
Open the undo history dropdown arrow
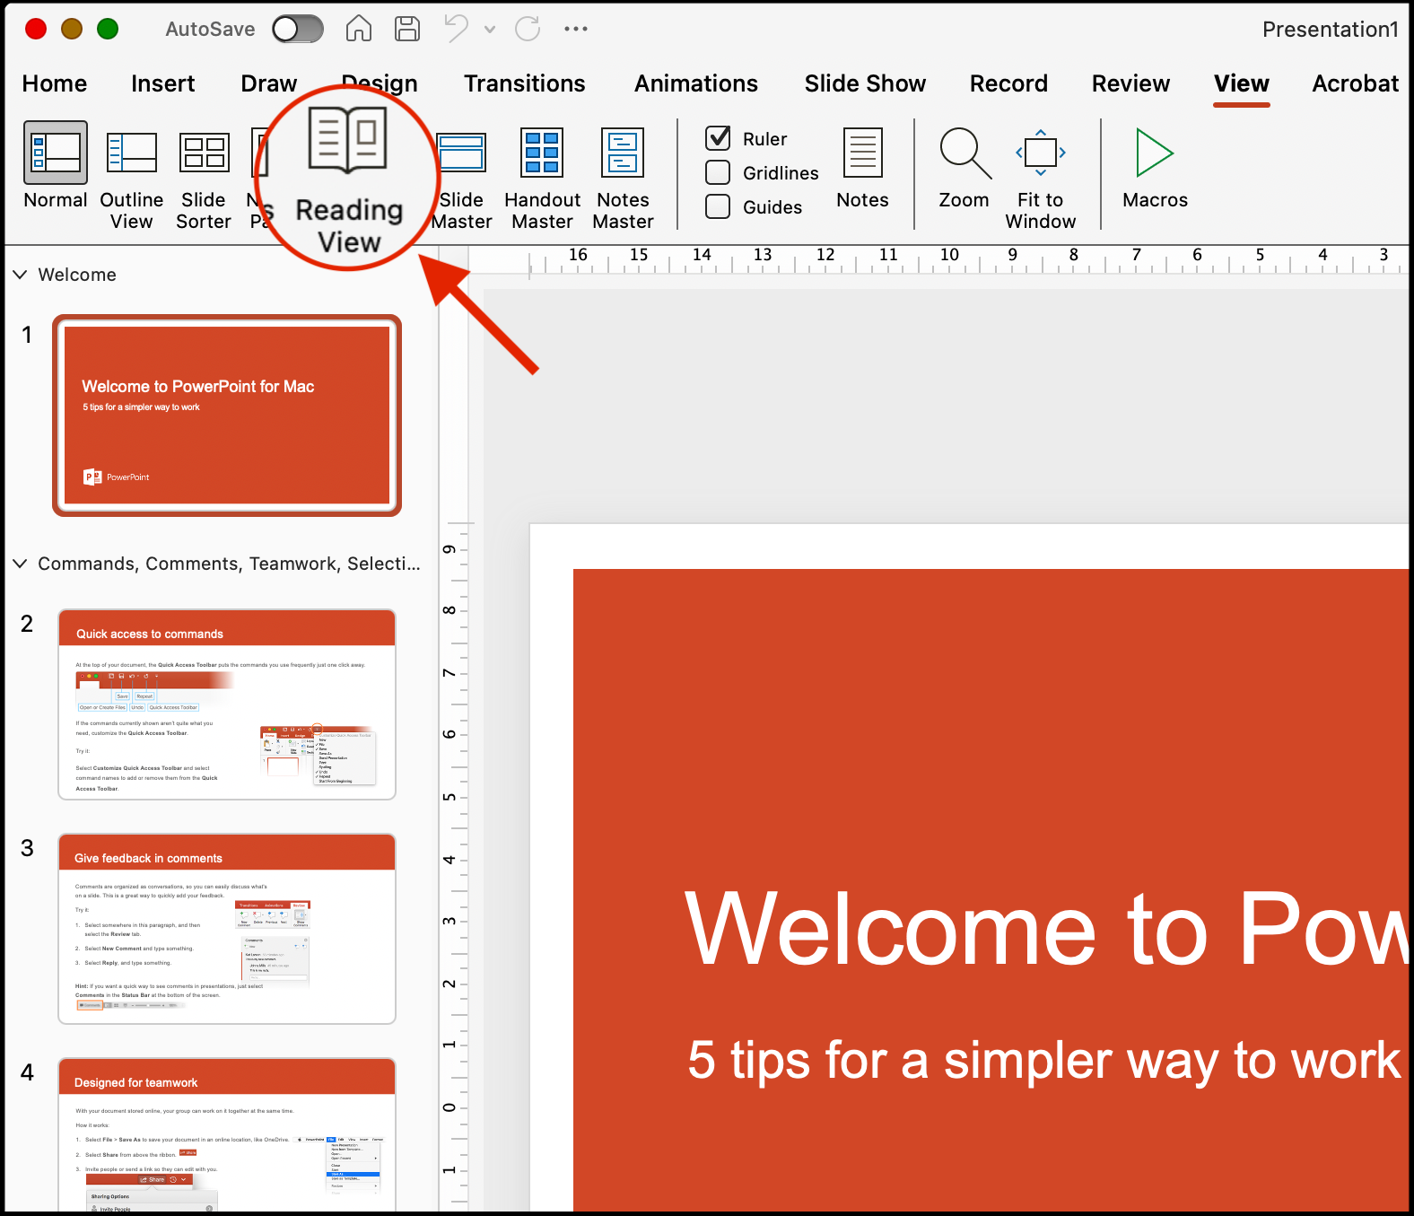pyautogui.click(x=490, y=30)
